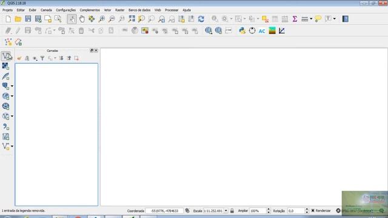
Task: Undock the Camadas panel
Action: (x=92, y=50)
